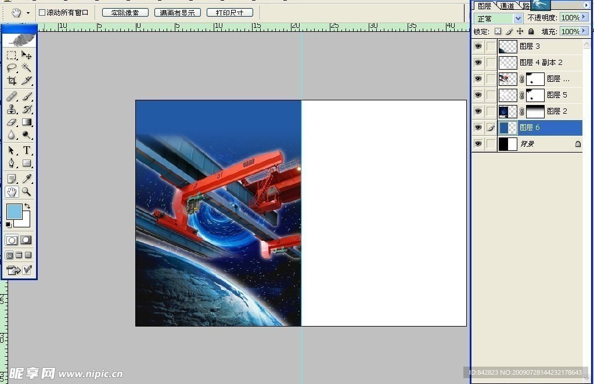
Task: Select the Dodge tool
Action: (27, 135)
